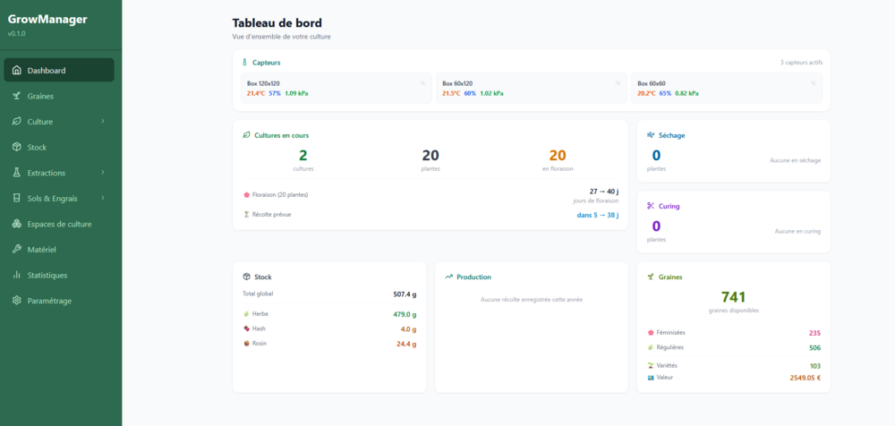Image resolution: width=895 pixels, height=426 pixels.
Task: Click the '3 capteurs actifs' text
Action: click(801, 63)
